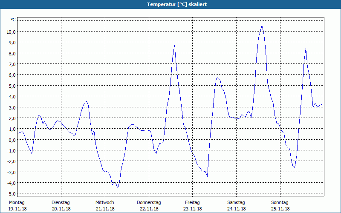This screenshot has width=341, height=213.
Task: Click the Wednesday temperature minimum near -4,5°C
Action: coord(118,188)
